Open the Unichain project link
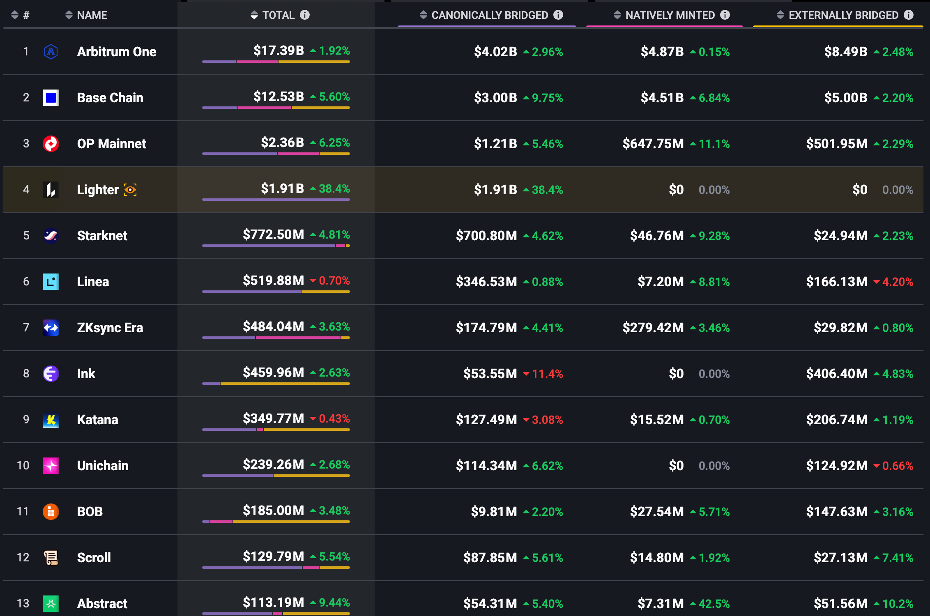930x616 pixels. tap(103, 466)
